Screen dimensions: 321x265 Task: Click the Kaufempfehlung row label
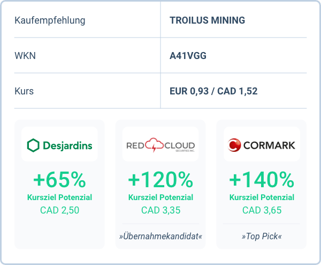tap(50, 20)
